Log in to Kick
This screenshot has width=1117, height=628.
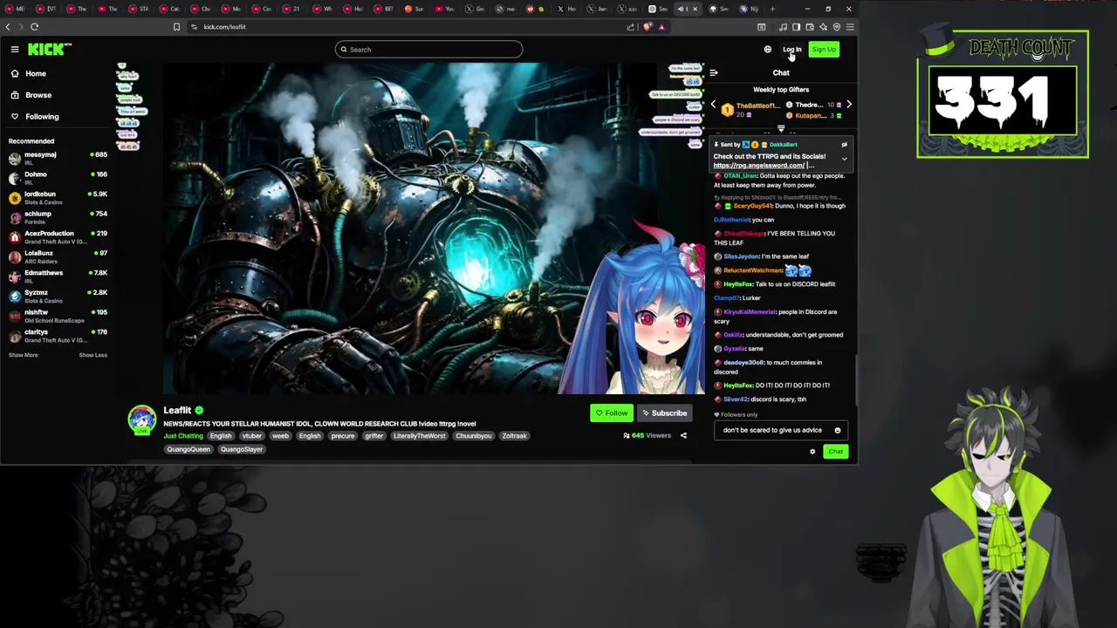click(791, 50)
